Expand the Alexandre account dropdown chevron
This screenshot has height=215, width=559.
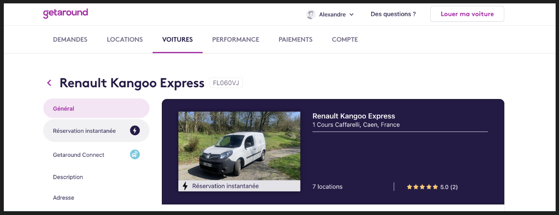352,14
